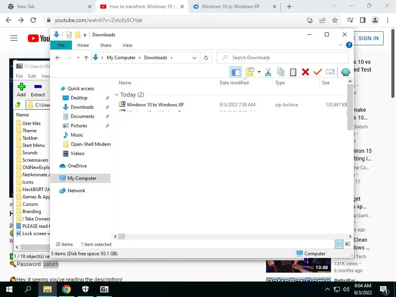Click Add button in 7-Zip window
This screenshot has width=396, height=297.
click(x=21, y=90)
